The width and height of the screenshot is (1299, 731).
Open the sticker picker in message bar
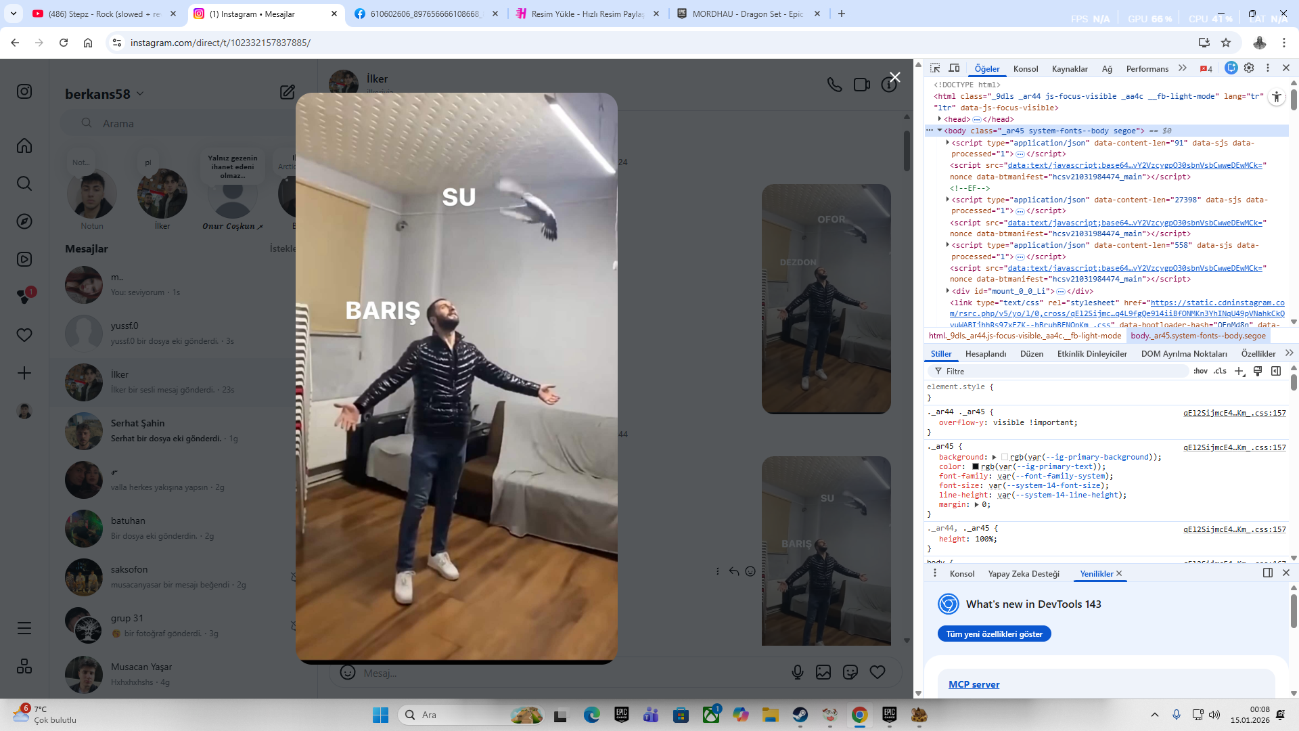pyautogui.click(x=850, y=672)
